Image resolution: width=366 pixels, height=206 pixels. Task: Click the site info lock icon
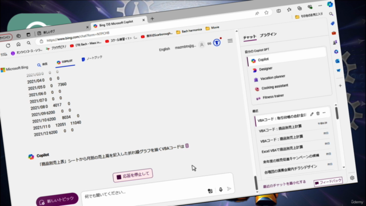(x=41, y=41)
